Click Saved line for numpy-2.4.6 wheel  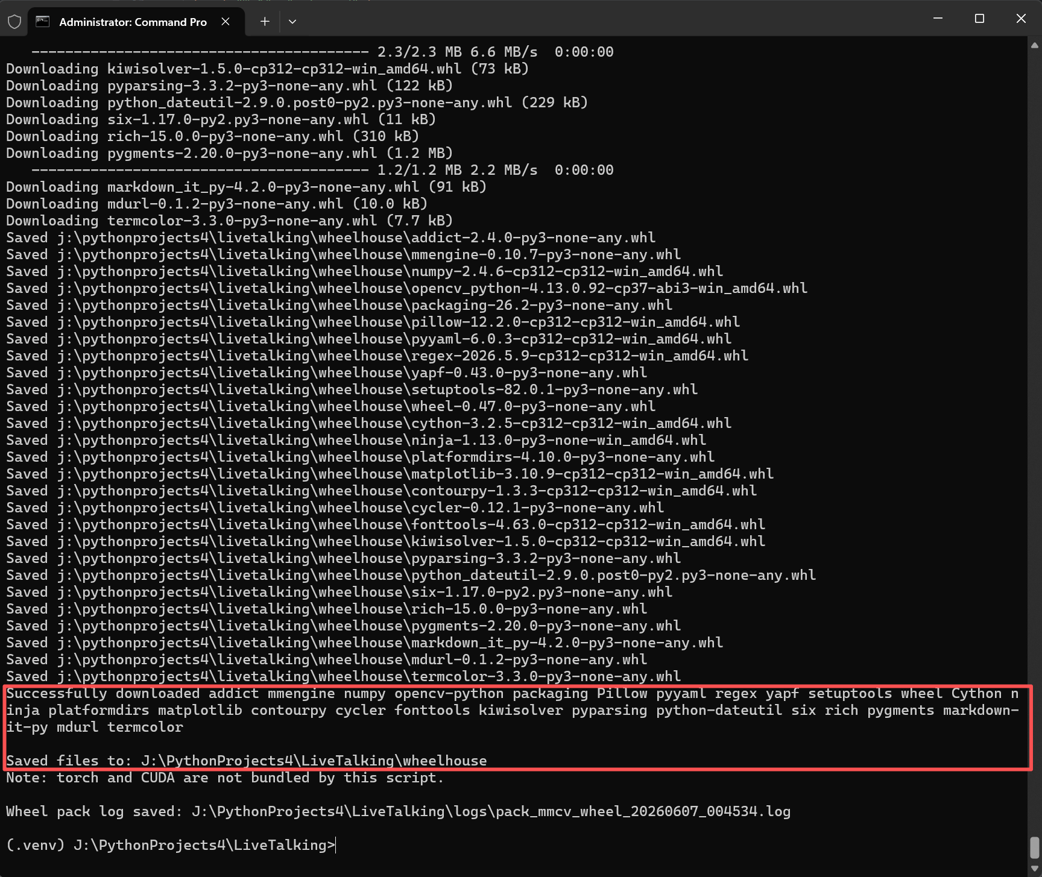pyautogui.click(x=364, y=271)
